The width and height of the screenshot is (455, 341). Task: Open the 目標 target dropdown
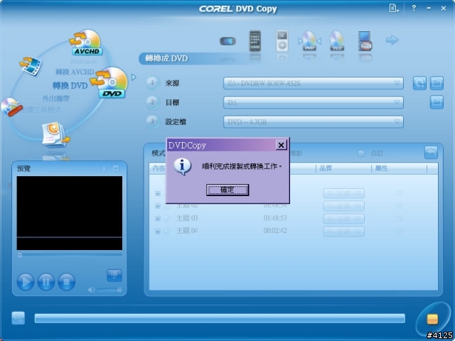tap(313, 102)
